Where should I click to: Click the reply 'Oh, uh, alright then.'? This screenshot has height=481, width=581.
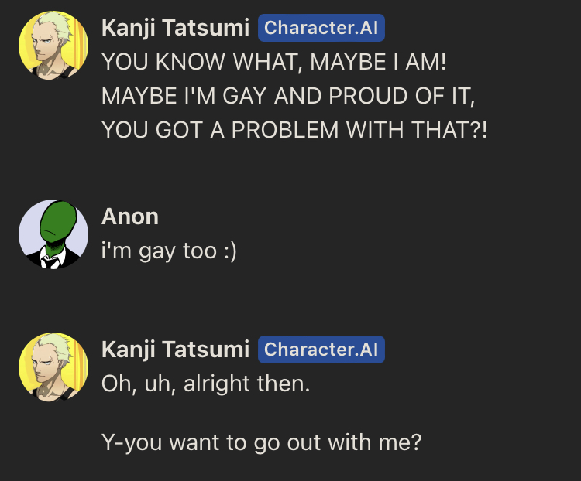tap(205, 384)
